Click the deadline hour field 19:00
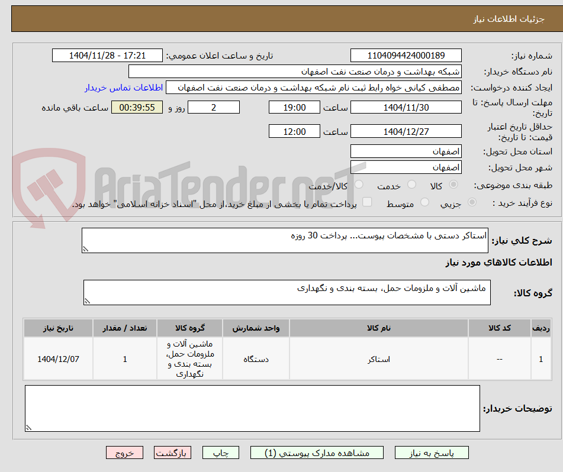This screenshot has height=472, width=563. click(x=294, y=107)
